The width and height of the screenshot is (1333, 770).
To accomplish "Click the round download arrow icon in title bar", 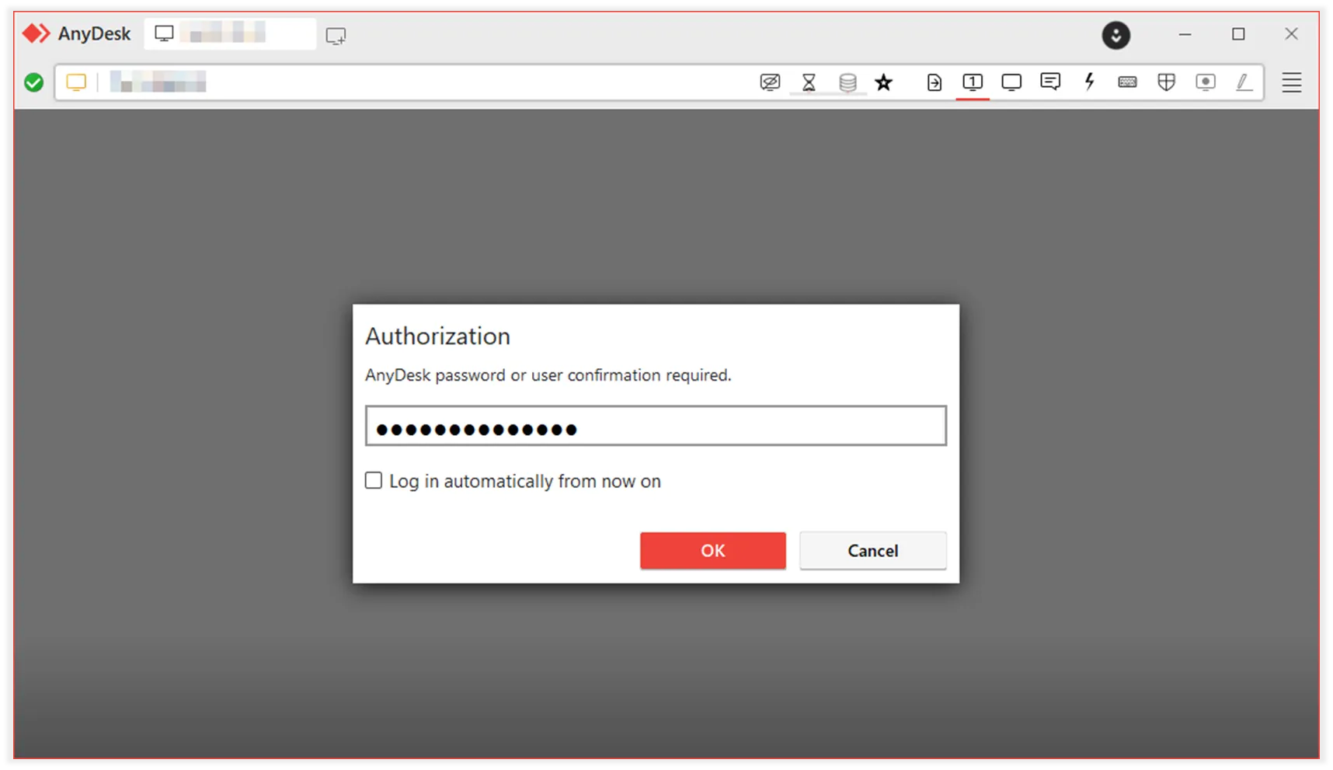I will pos(1115,35).
